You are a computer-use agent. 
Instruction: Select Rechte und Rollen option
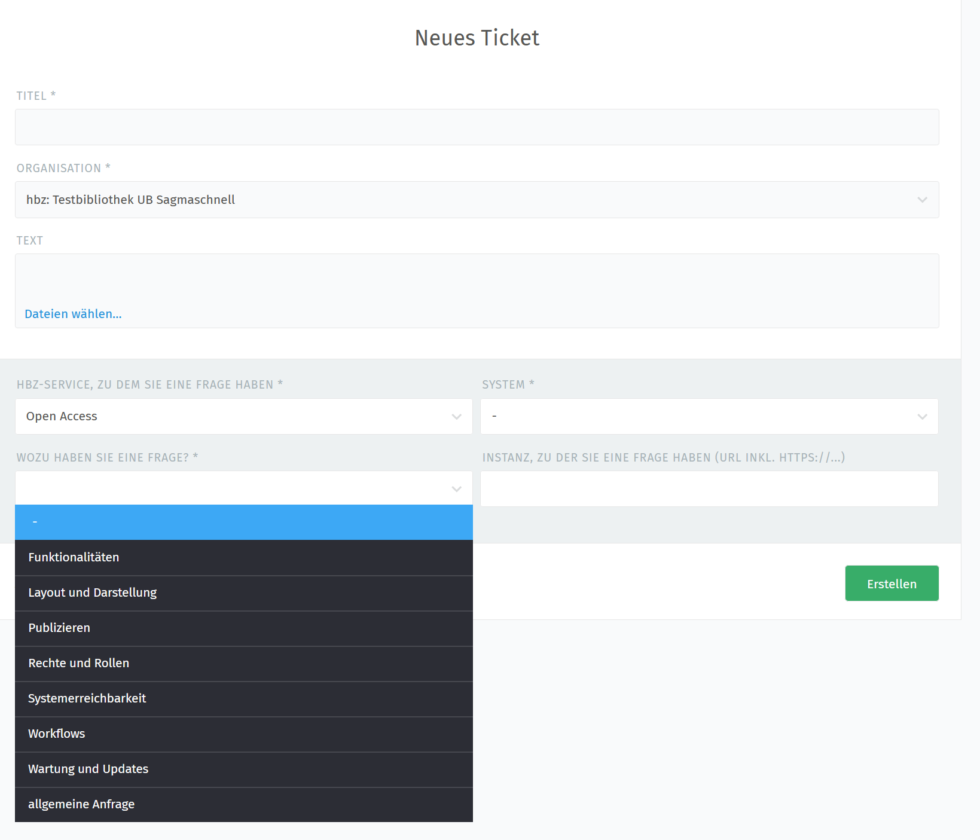click(243, 663)
